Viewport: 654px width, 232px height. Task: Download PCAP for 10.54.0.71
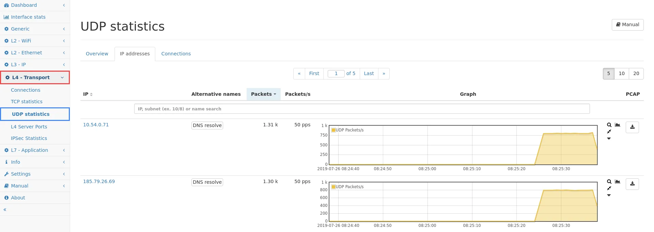[x=632, y=127]
